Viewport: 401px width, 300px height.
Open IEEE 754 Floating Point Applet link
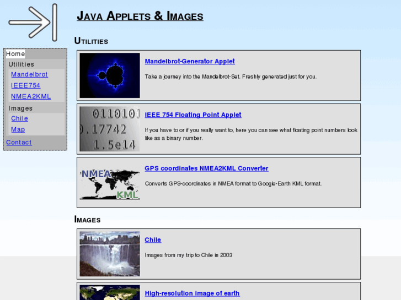point(193,114)
